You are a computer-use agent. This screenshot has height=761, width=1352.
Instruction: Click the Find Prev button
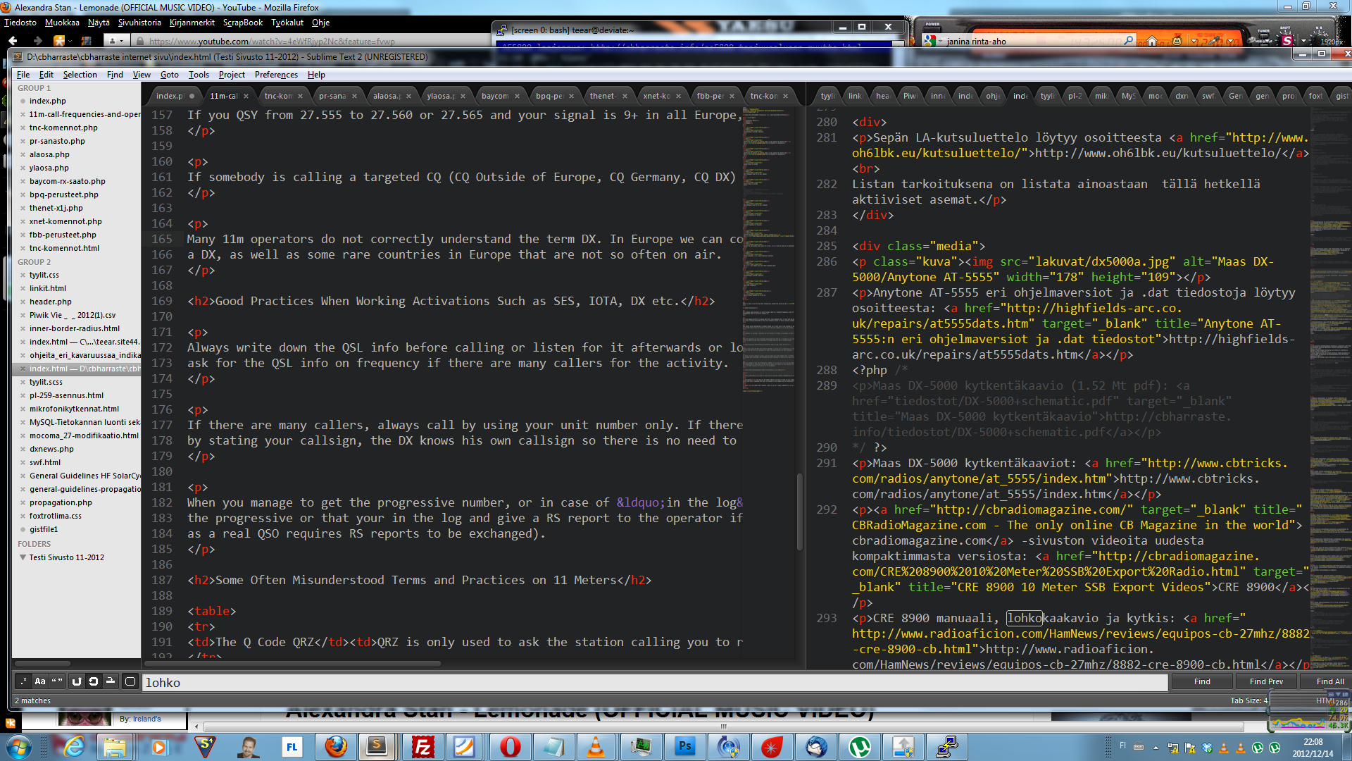(1265, 681)
